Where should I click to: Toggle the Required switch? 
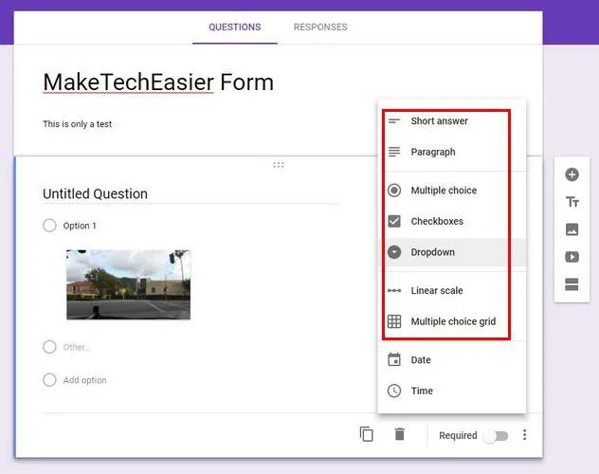click(x=496, y=436)
